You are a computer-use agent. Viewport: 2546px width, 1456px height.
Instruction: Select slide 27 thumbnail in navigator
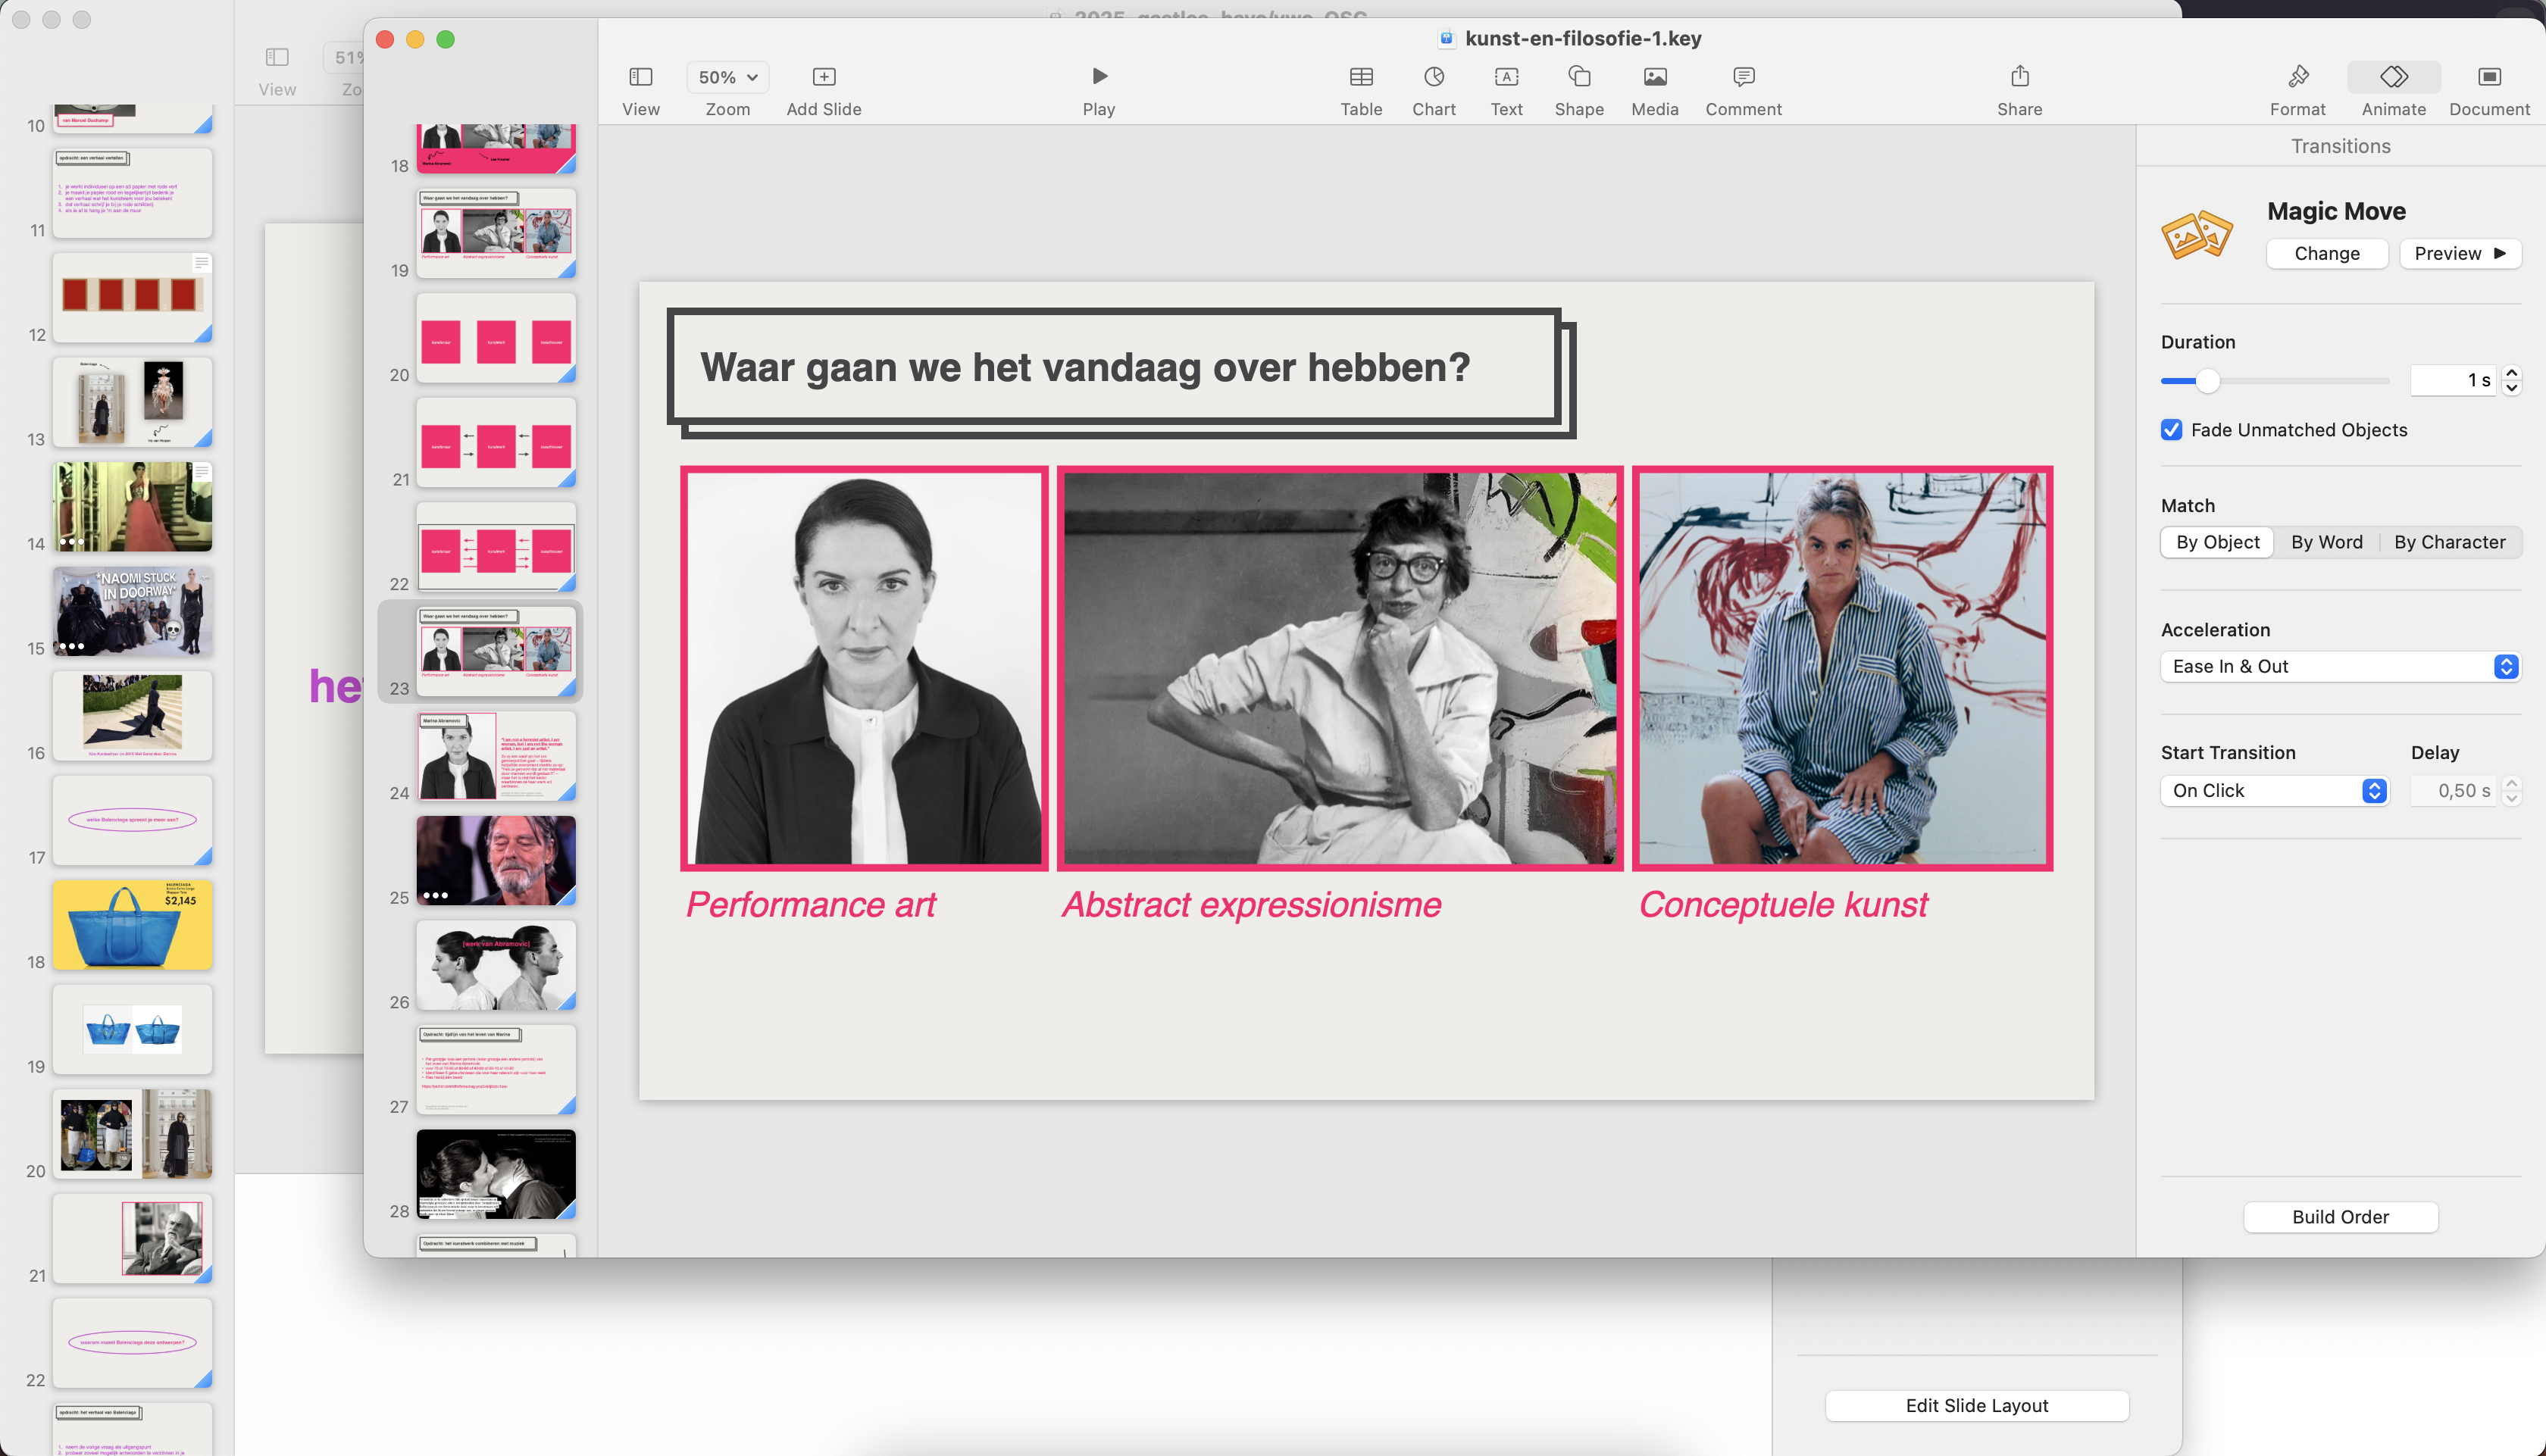tap(496, 1070)
